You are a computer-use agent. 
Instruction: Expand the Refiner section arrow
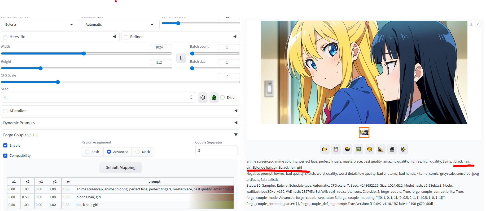(x=235, y=37)
